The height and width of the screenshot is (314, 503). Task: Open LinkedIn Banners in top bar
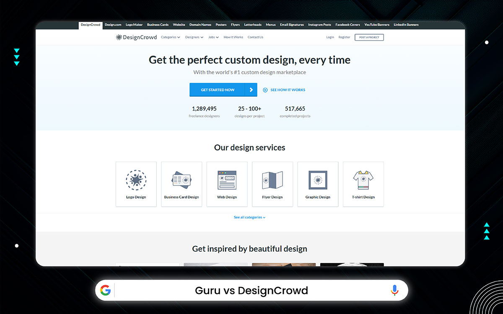pyautogui.click(x=406, y=25)
